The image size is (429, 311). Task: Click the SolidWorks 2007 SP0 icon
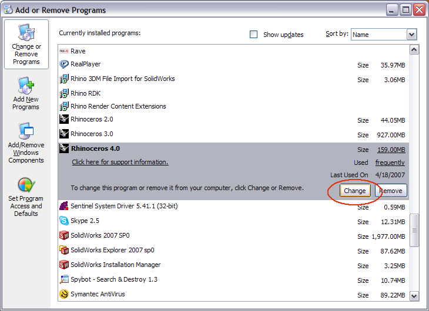[63, 235]
